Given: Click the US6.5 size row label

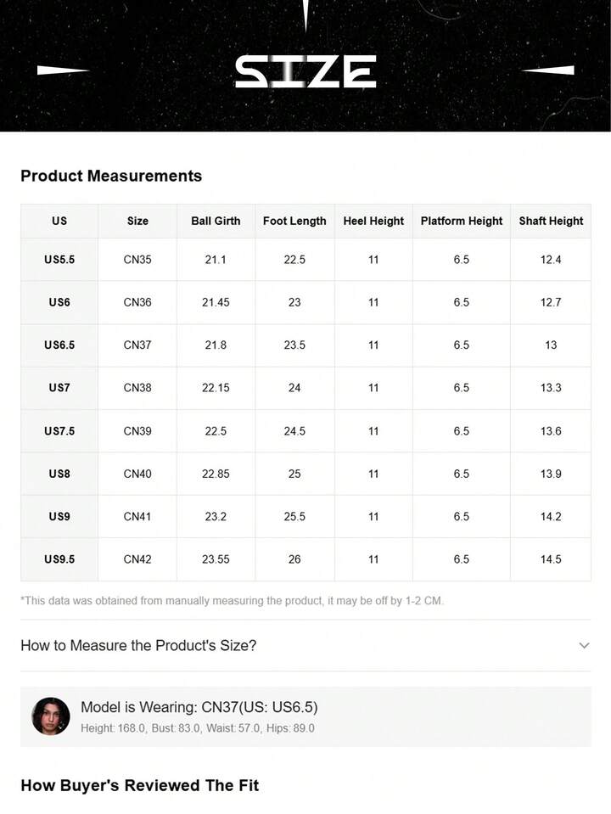Looking at the screenshot, I should [59, 345].
